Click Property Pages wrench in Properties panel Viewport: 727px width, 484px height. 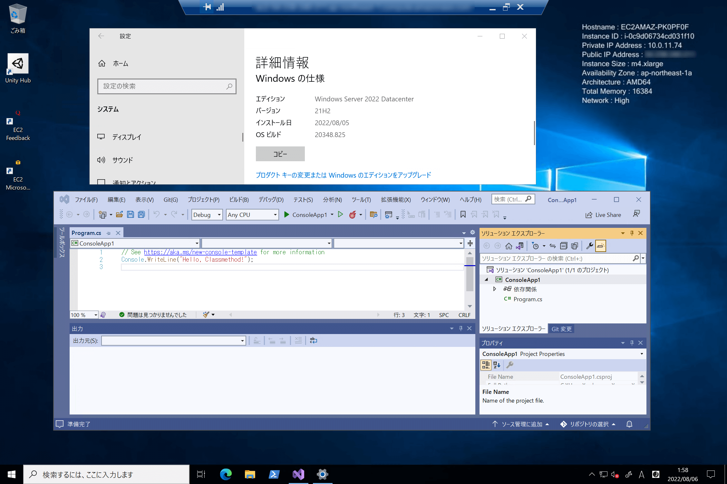[510, 365]
